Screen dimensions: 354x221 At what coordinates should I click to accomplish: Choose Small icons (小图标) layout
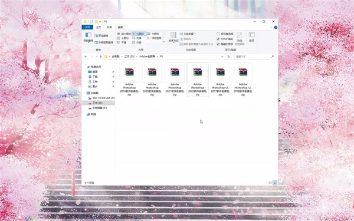coord(123,38)
